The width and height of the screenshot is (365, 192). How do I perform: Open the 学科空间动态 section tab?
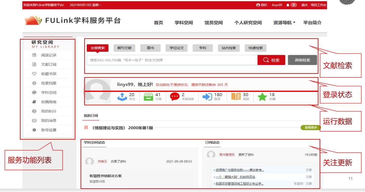pos(94,142)
